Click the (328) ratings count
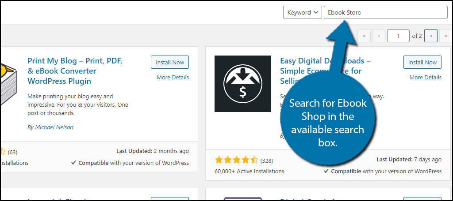This screenshot has height=201, width=453. (x=267, y=160)
